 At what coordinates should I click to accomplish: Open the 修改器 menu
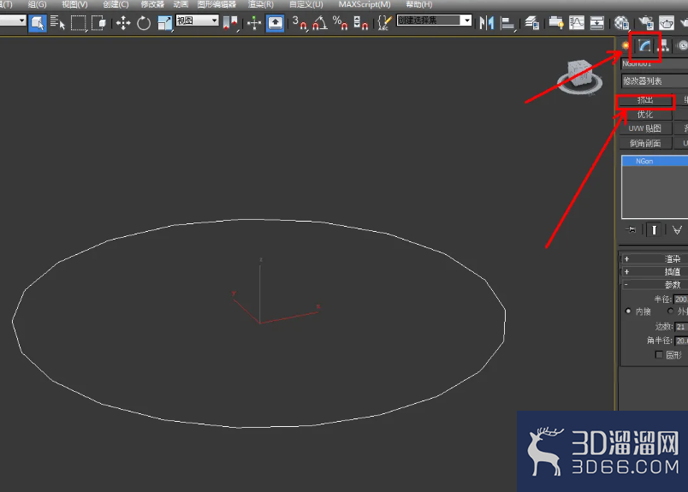(151, 4)
